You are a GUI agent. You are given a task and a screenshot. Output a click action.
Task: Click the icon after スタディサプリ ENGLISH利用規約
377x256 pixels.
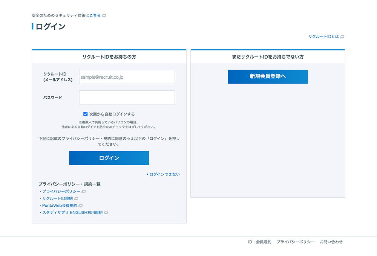[x=106, y=213]
